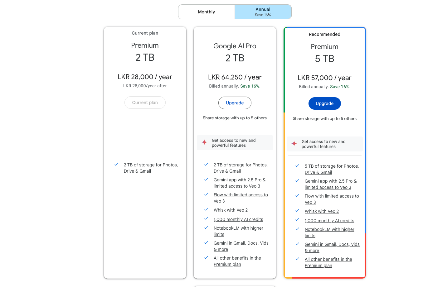Viewport: 447px width, 287px height.
Task: Click 'LKR 28,000/year after' text
Action: (145, 86)
